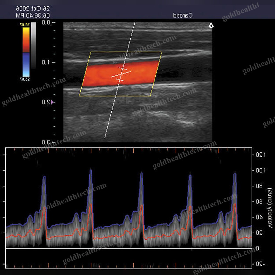The height and width of the screenshot is (275, 275).
Task: Click the white Doppler cursor line
Action: (120, 80)
